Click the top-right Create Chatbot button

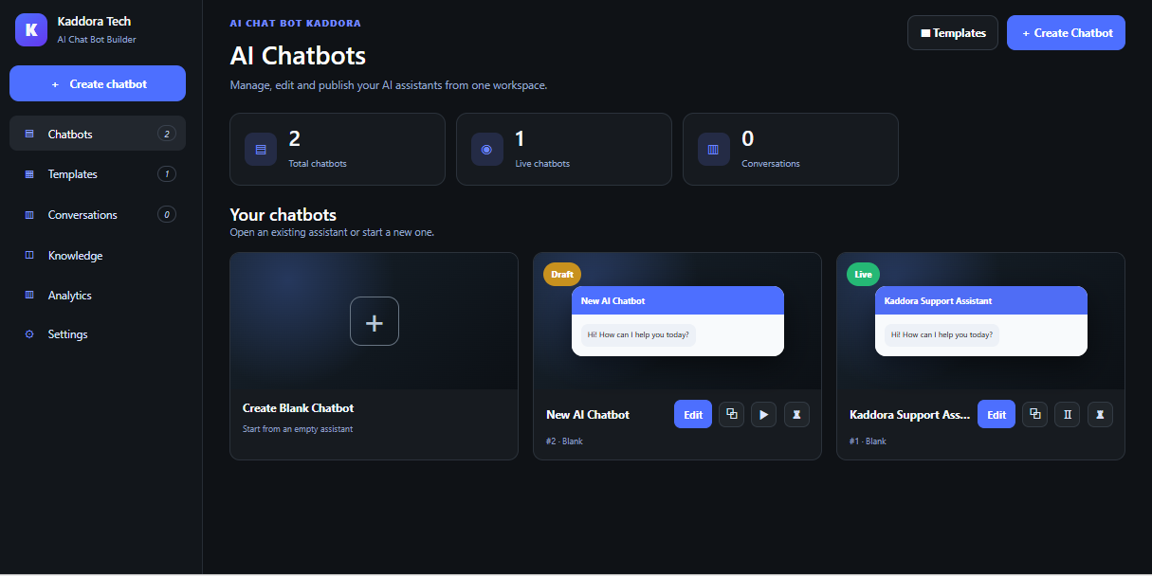(1066, 32)
